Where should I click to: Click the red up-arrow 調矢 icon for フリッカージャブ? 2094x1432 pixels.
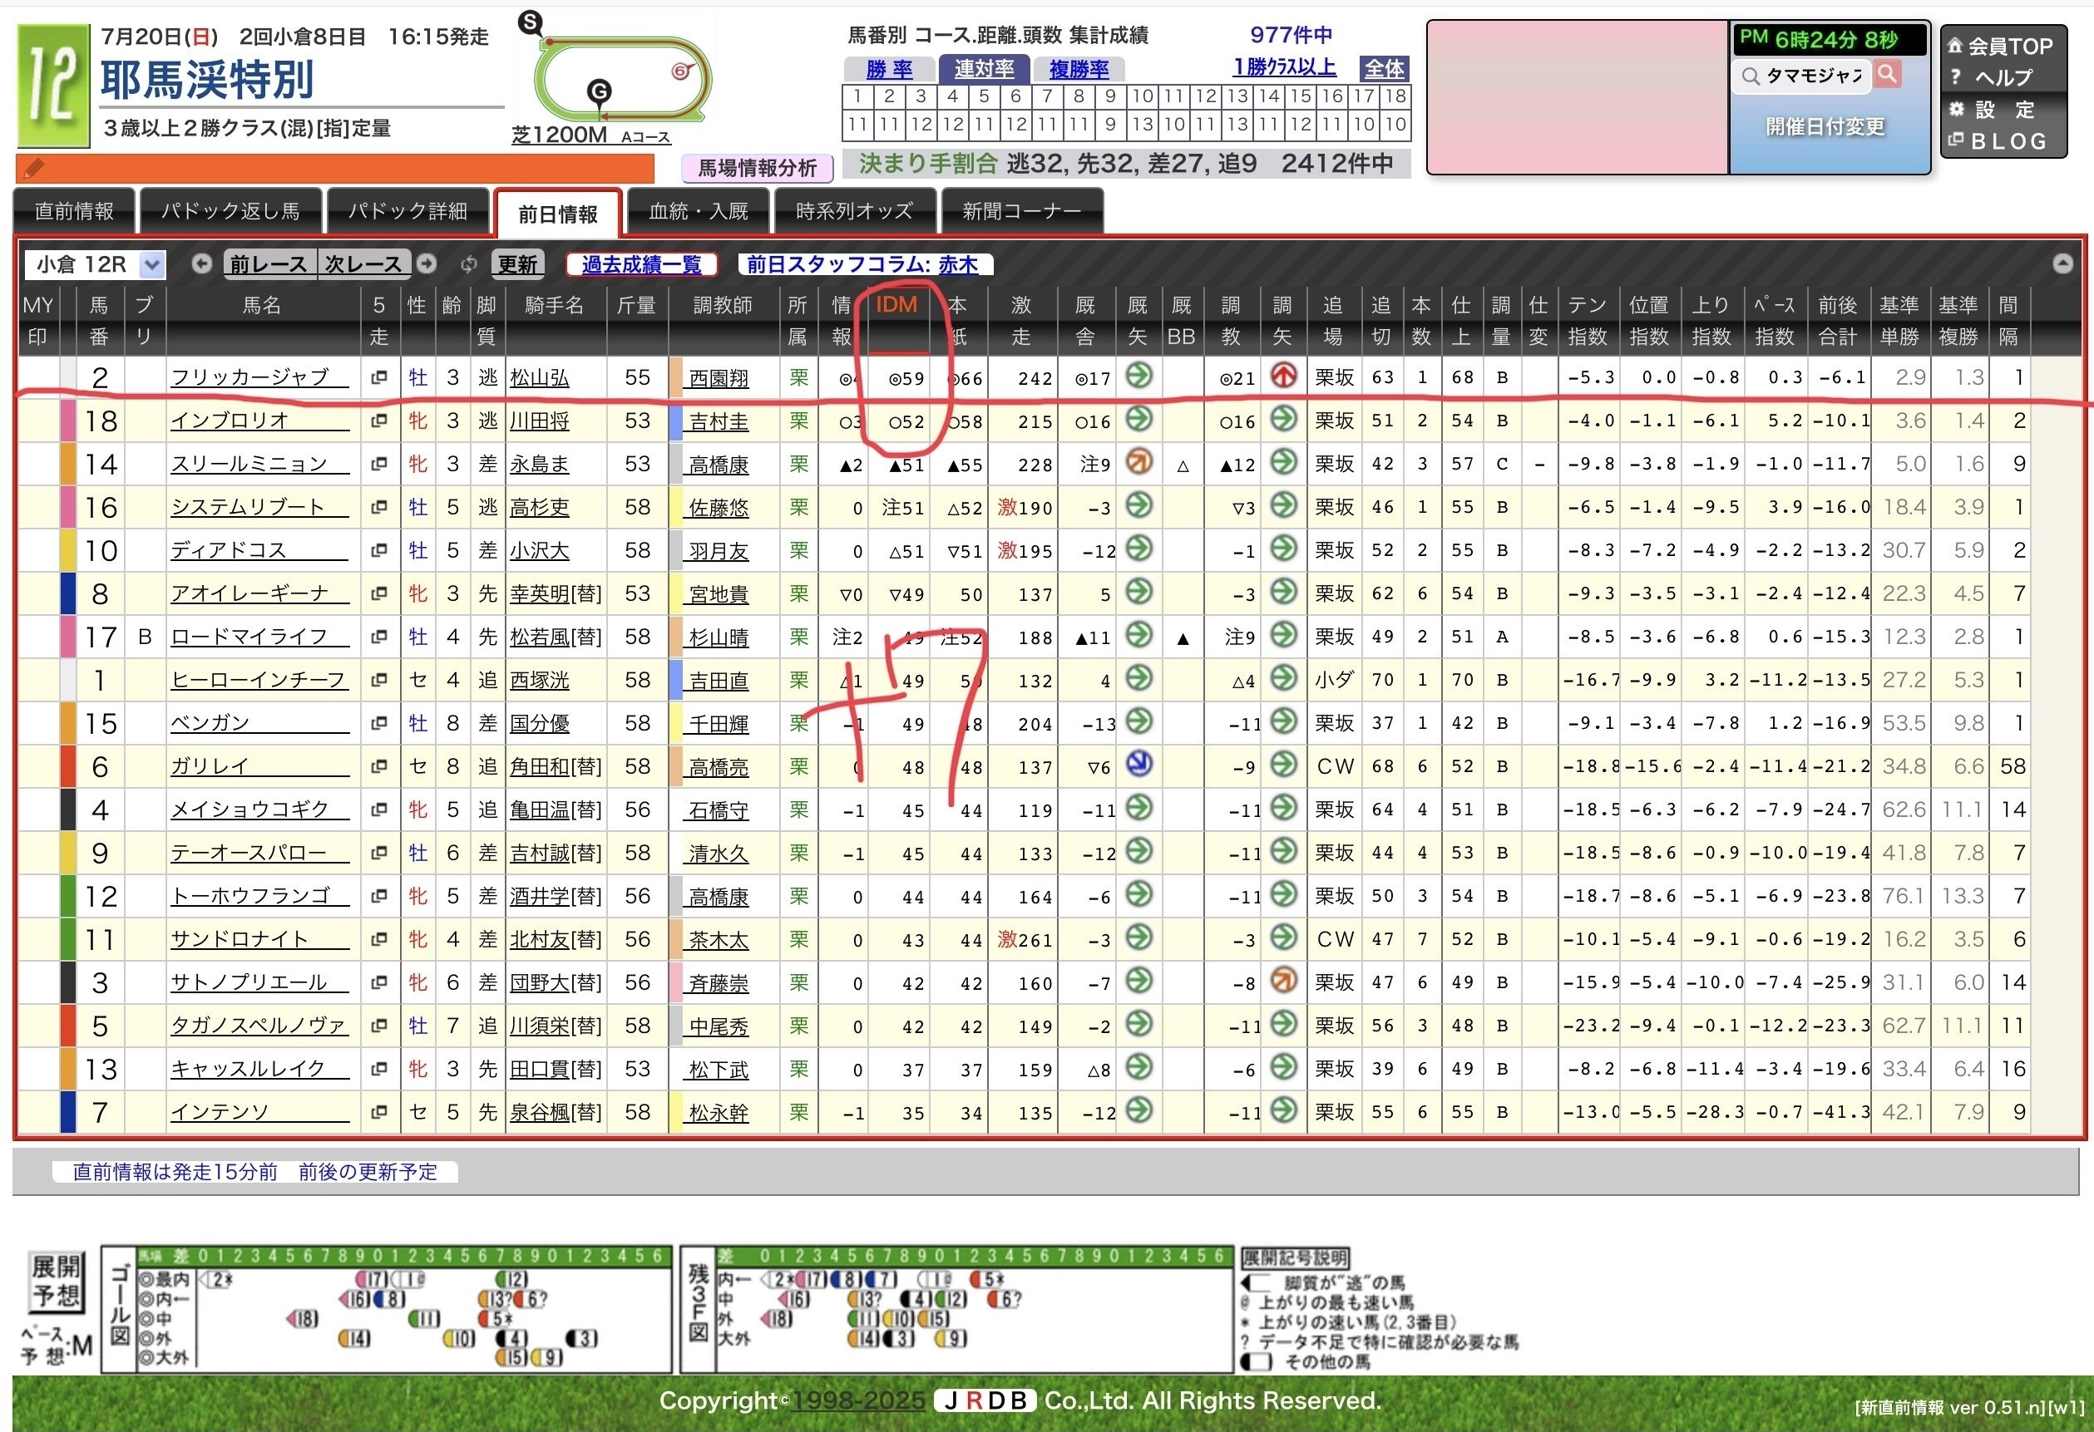[x=1283, y=376]
